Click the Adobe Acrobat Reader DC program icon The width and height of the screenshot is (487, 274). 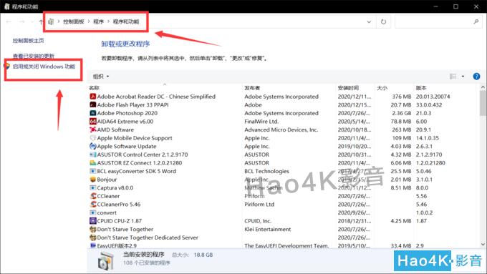pos(92,97)
